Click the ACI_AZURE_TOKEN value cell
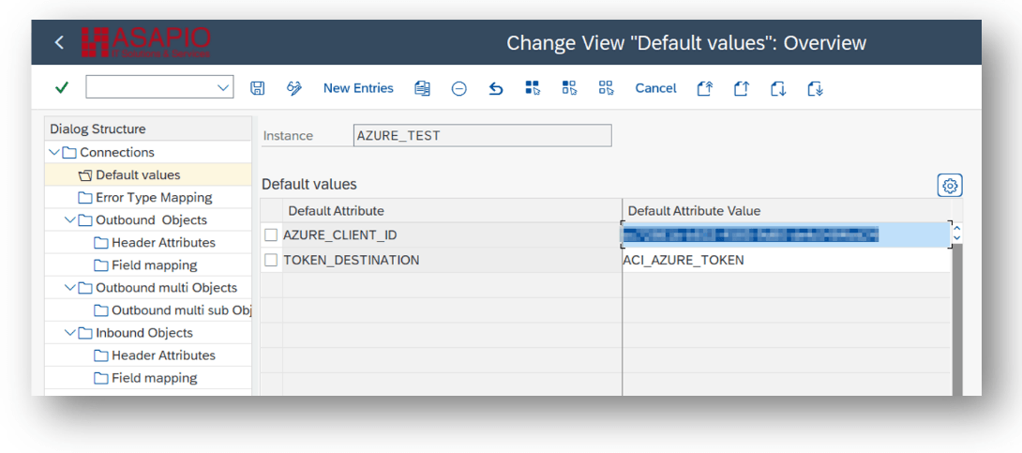Image resolution: width=1022 pixels, height=453 pixels. click(788, 260)
